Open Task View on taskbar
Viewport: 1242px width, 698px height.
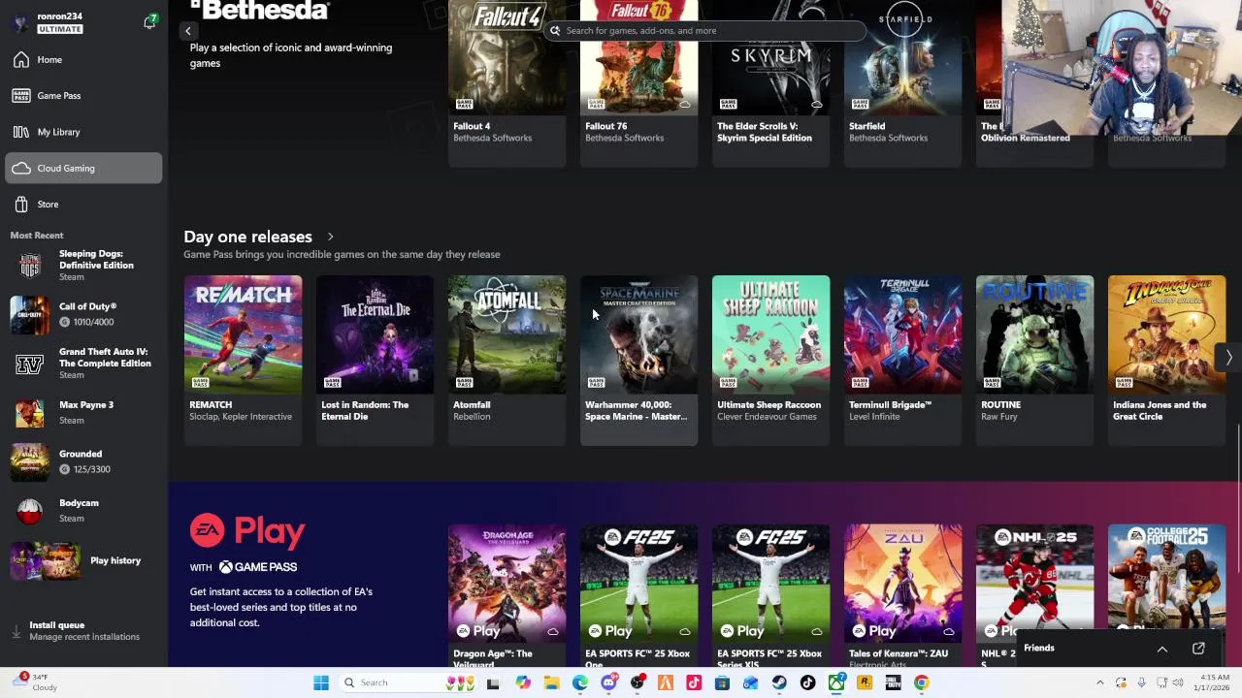tap(493, 682)
